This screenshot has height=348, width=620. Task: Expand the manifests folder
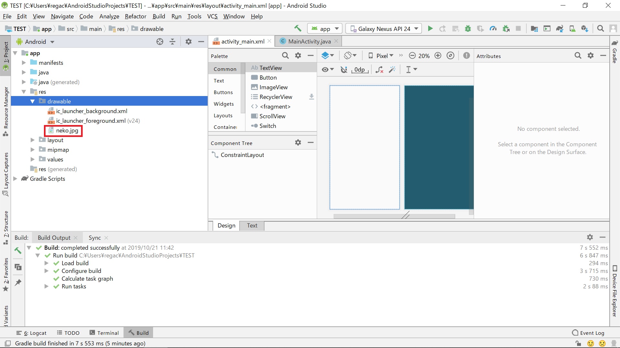(x=24, y=63)
